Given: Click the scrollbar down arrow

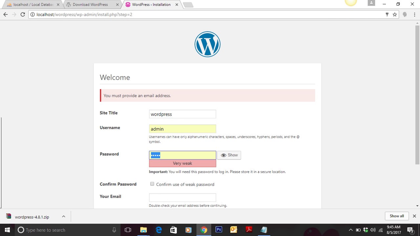Looking at the screenshot, I should (417, 206).
